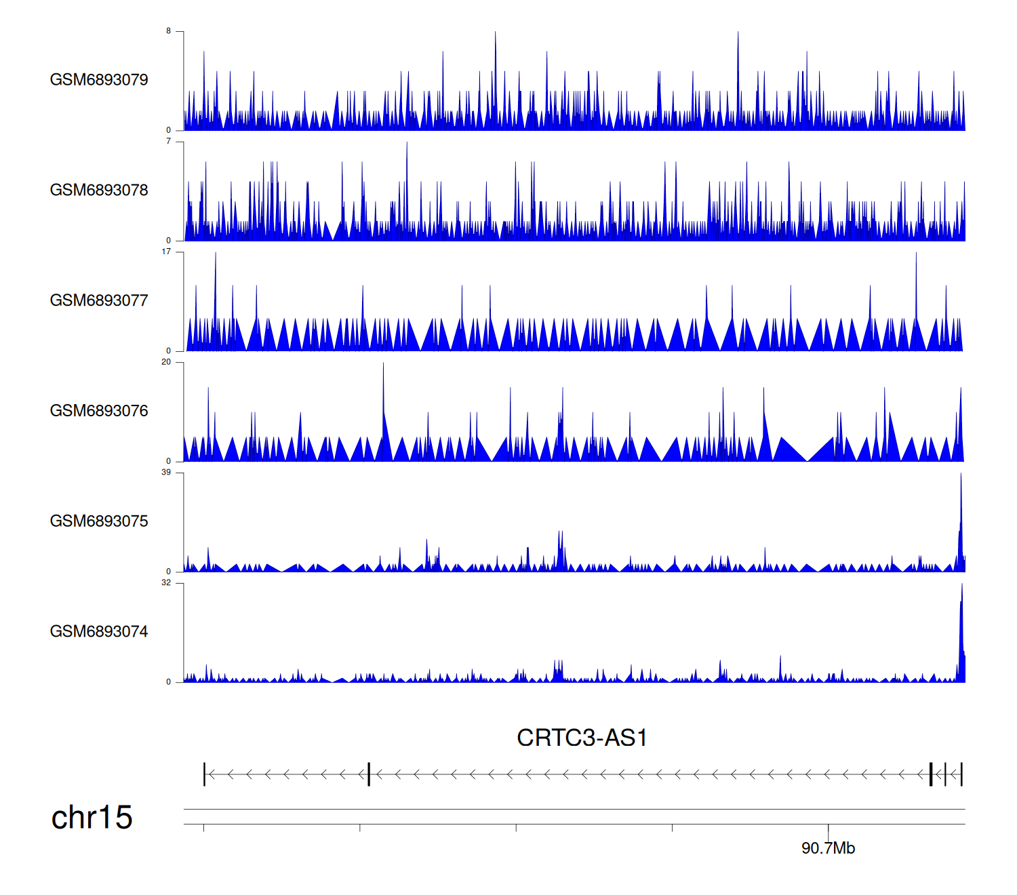The height and width of the screenshot is (895, 1017).
Task: Click the GSM6893075 track label
Action: (x=99, y=521)
